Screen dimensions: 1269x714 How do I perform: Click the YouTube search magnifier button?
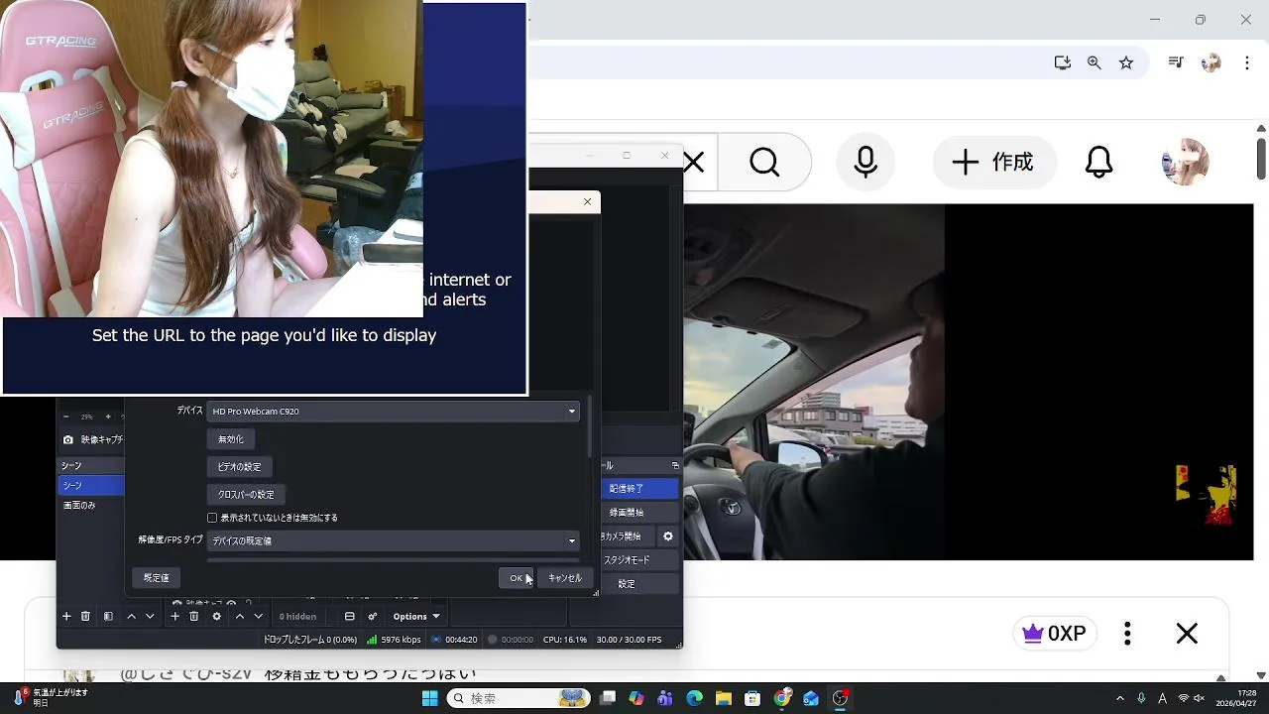click(x=764, y=162)
